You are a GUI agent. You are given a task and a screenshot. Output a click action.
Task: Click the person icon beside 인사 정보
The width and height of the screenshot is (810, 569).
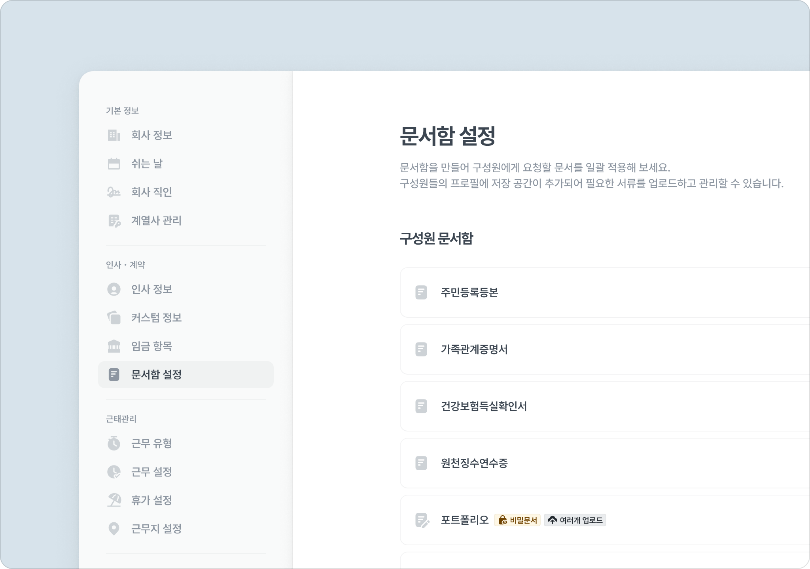coord(114,289)
